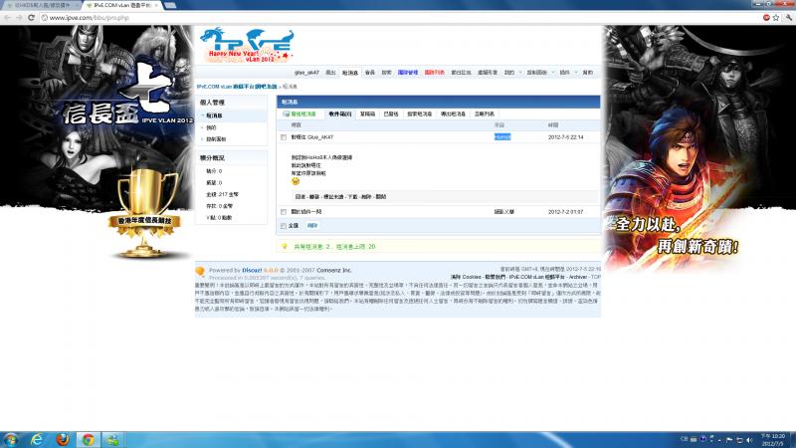The image size is (796, 448).
Task: Click the '刪除' button beside the select-all checkbox
Action: 312,226
